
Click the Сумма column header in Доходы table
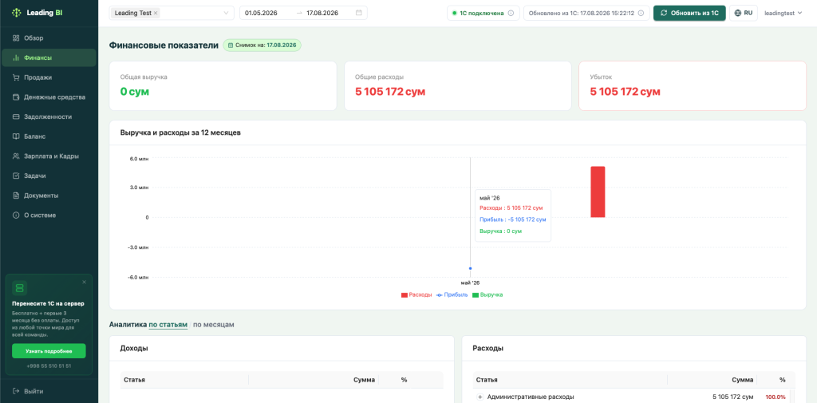pos(364,380)
